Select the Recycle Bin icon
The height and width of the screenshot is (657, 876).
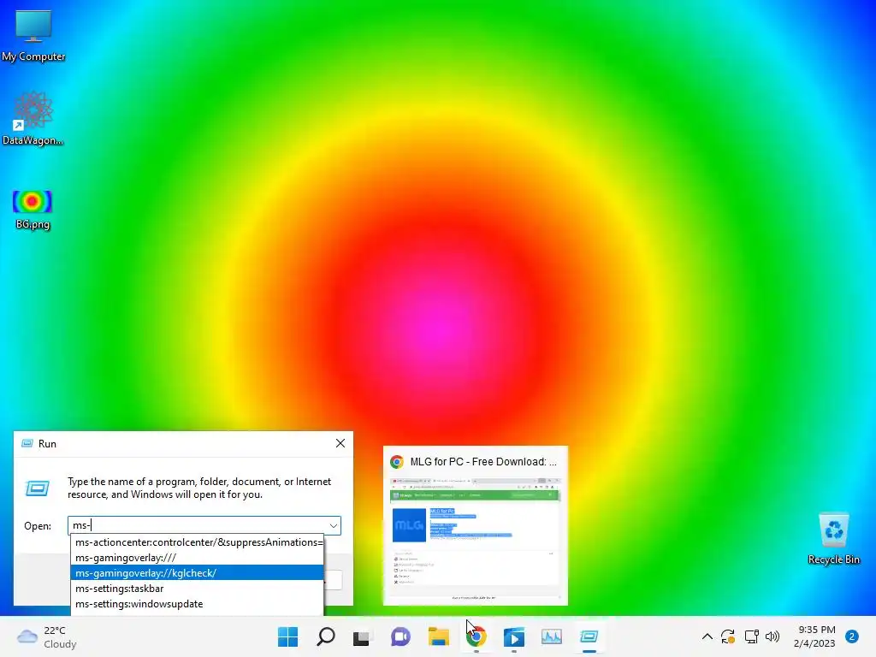[x=833, y=539]
